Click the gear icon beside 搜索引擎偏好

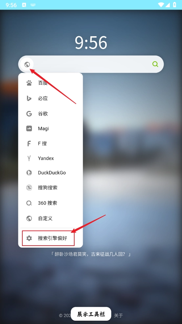(29, 238)
